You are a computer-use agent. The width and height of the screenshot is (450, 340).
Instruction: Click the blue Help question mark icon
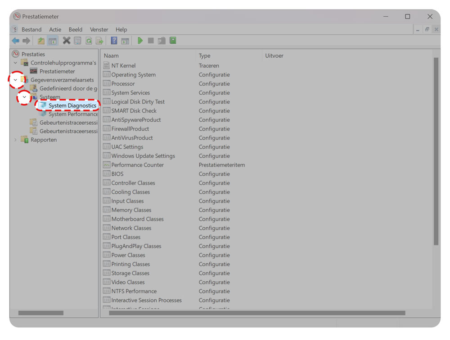(114, 41)
